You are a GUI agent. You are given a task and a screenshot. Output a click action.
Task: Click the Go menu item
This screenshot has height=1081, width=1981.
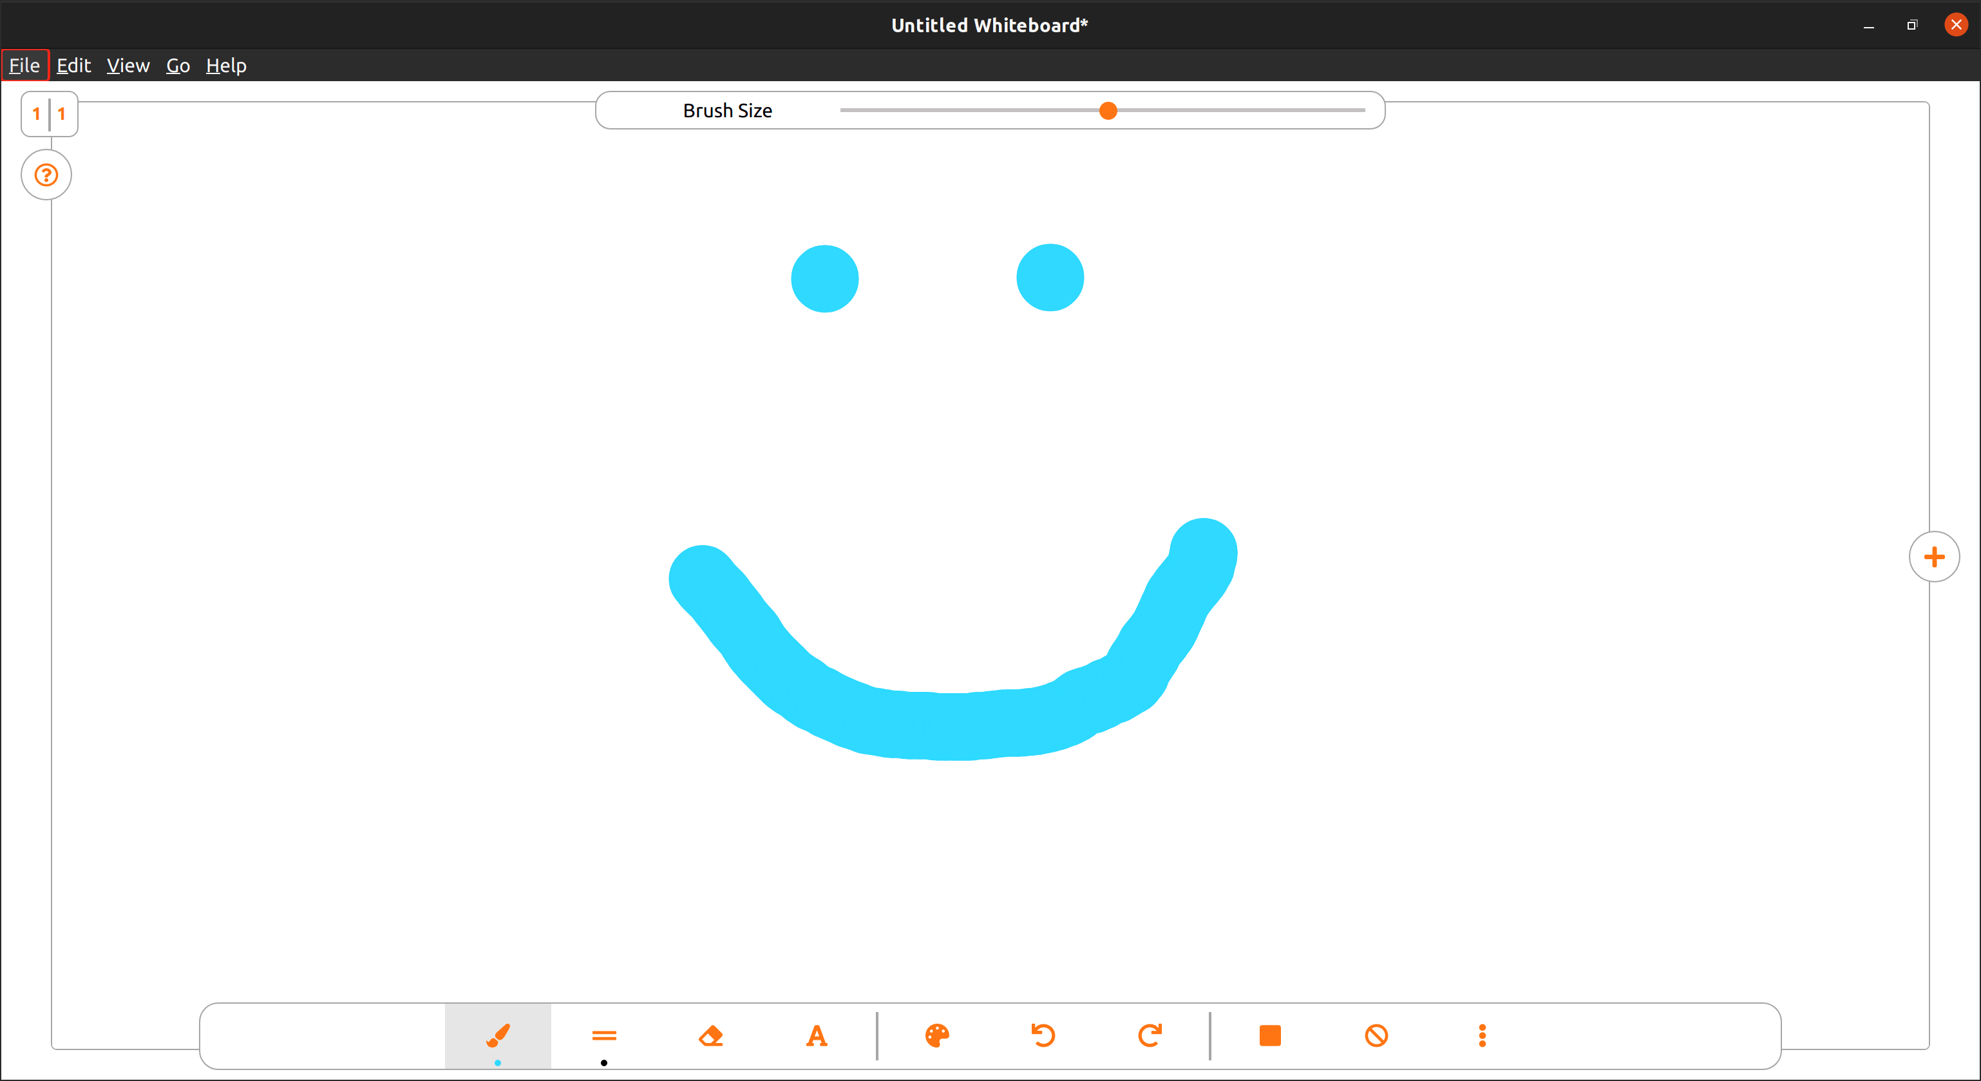point(177,64)
